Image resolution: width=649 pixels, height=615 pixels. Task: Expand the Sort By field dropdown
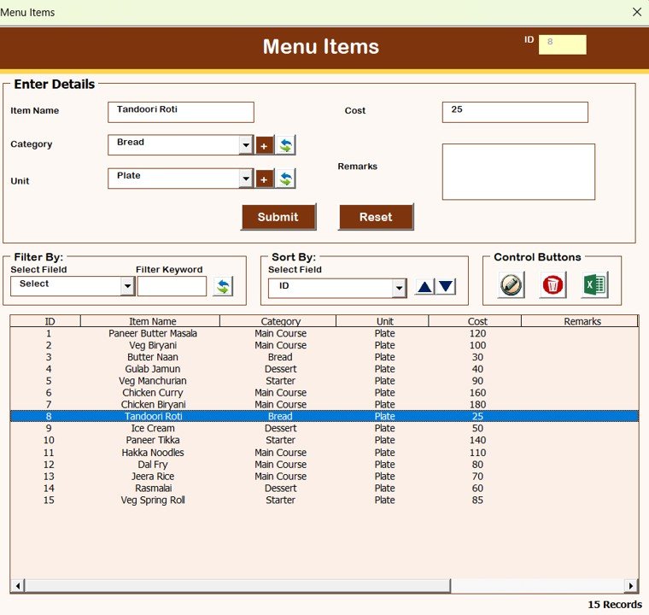399,289
